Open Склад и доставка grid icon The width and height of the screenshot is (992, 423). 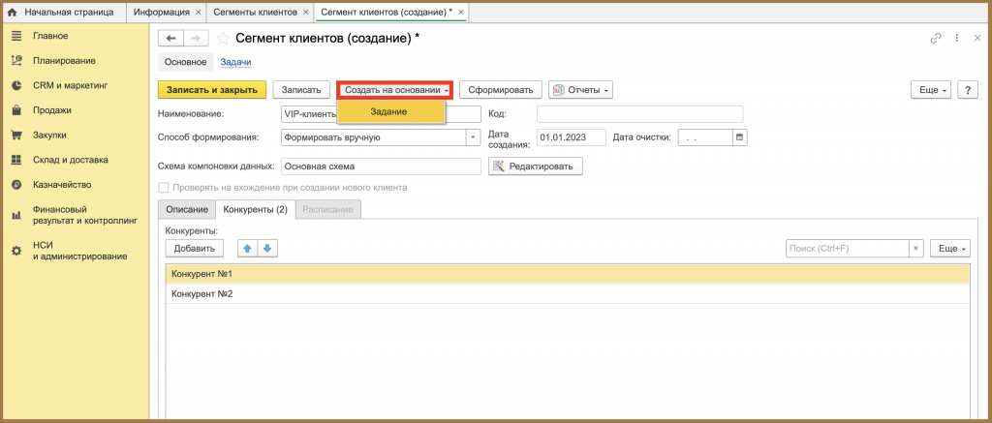[x=17, y=160]
